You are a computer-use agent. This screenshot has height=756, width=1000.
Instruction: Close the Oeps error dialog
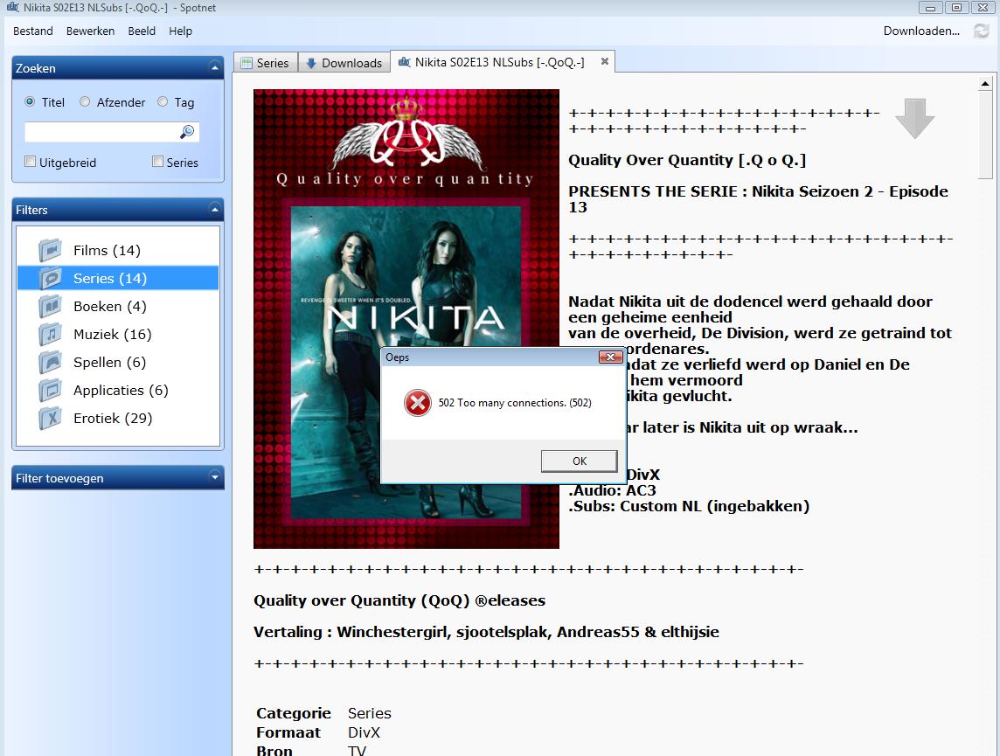tap(610, 357)
